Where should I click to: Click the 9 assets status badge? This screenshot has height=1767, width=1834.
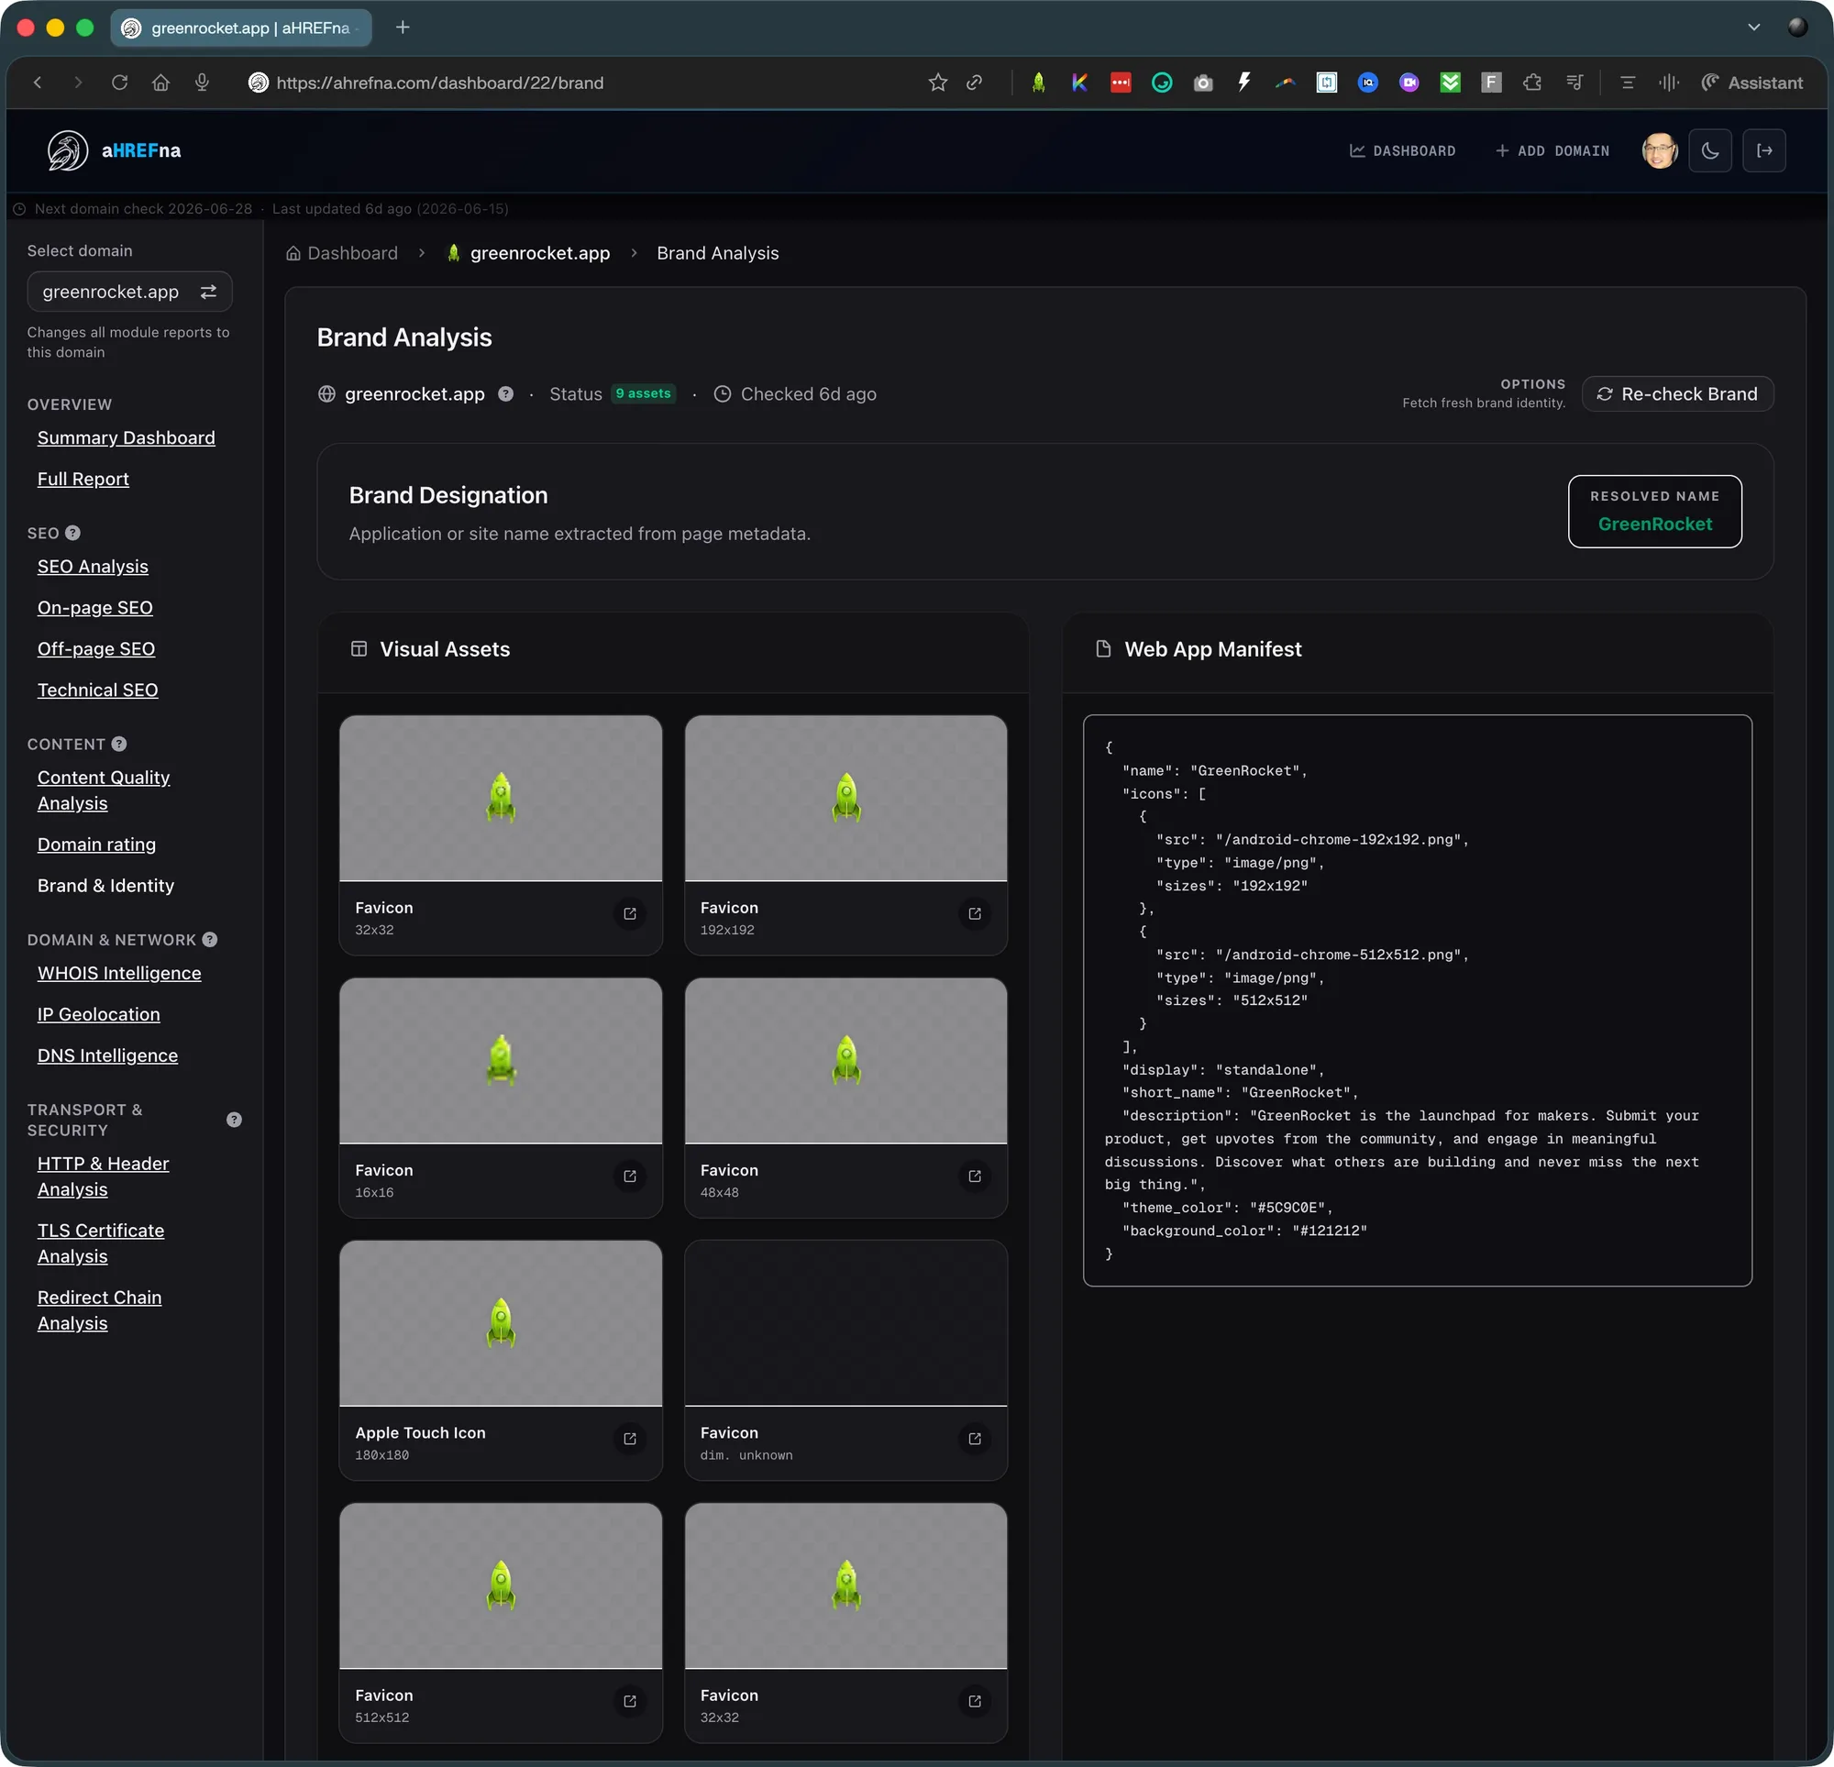644,394
